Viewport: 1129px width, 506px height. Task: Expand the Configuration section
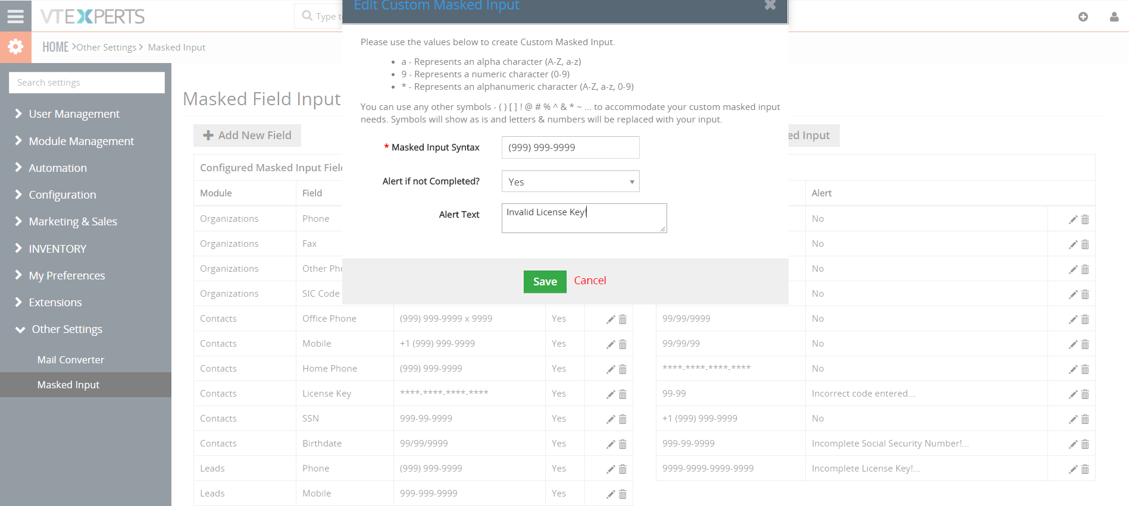click(x=62, y=194)
